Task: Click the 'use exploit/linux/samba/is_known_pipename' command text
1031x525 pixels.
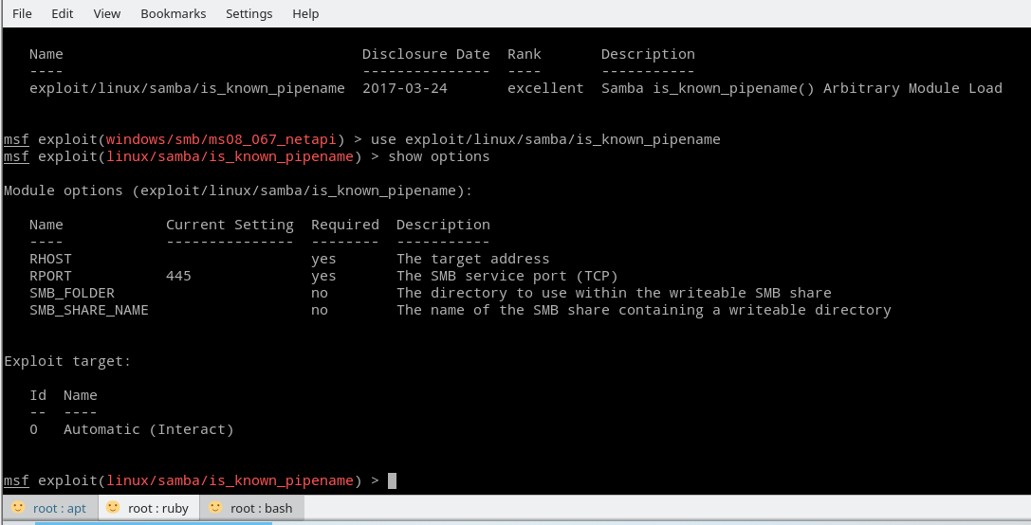Action: 545,139
